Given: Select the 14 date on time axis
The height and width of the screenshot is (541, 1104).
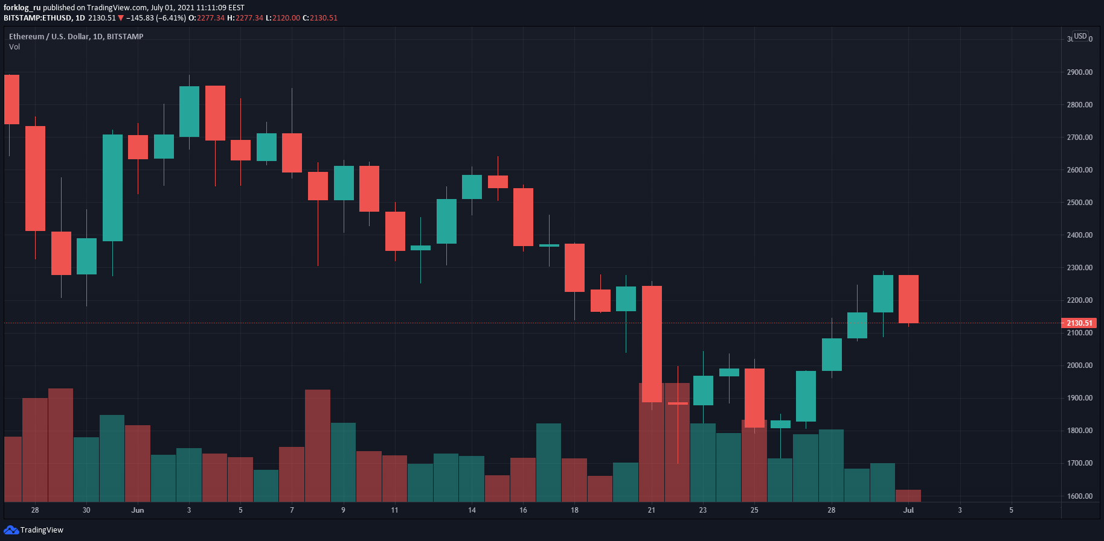Looking at the screenshot, I should click(x=472, y=510).
